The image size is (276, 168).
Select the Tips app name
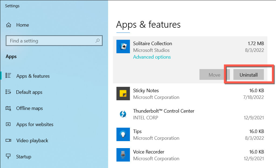click(x=137, y=131)
